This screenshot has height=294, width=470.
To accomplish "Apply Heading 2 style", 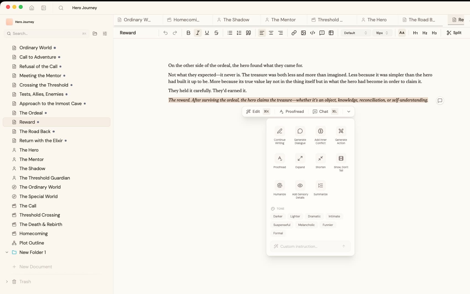I will pyautogui.click(x=425, y=33).
